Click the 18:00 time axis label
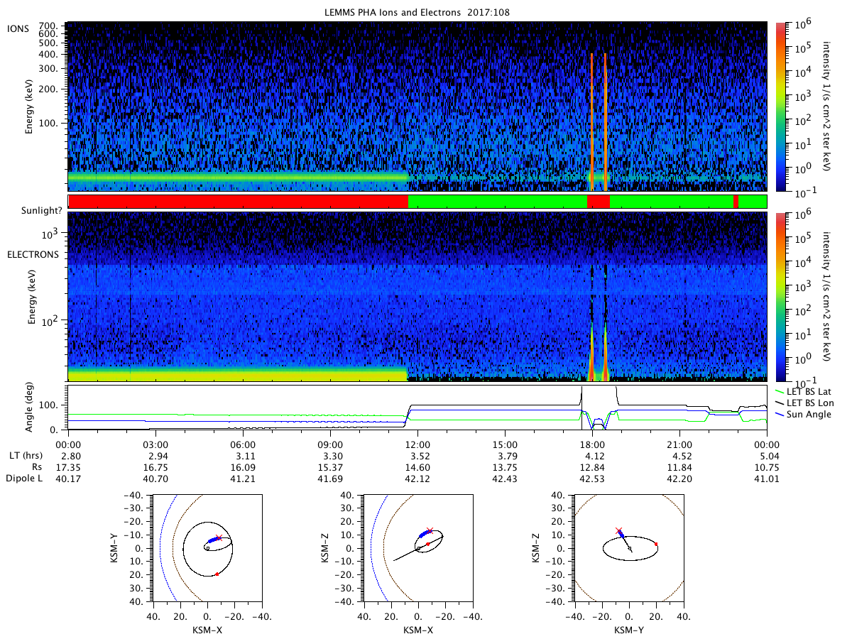Viewport: 852px width, 639px height. pyautogui.click(x=592, y=443)
